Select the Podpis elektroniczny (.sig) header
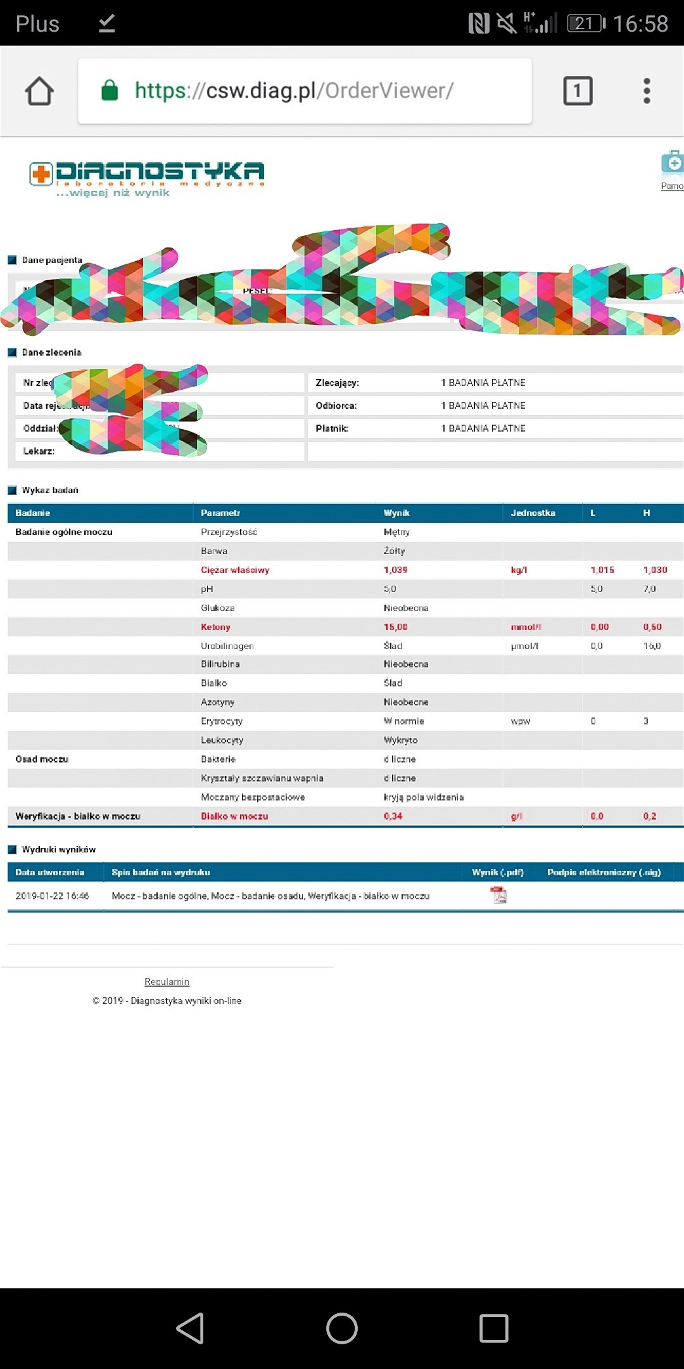This screenshot has width=684, height=1369. pyautogui.click(x=604, y=872)
